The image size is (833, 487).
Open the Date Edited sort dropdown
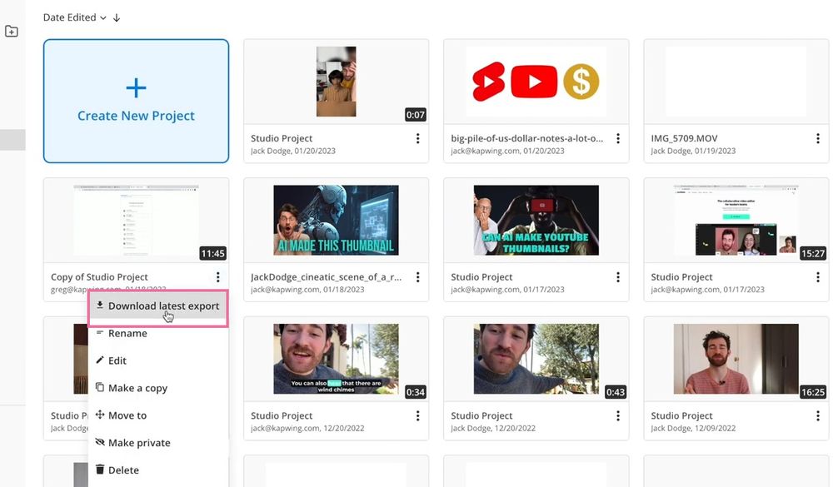72,17
